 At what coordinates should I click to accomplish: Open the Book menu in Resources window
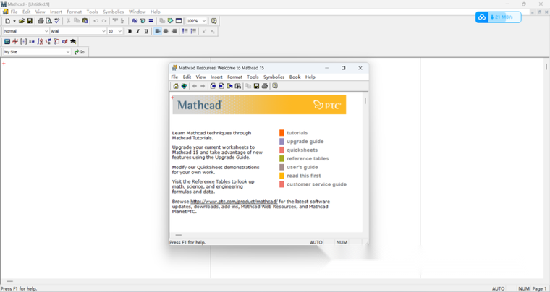295,77
